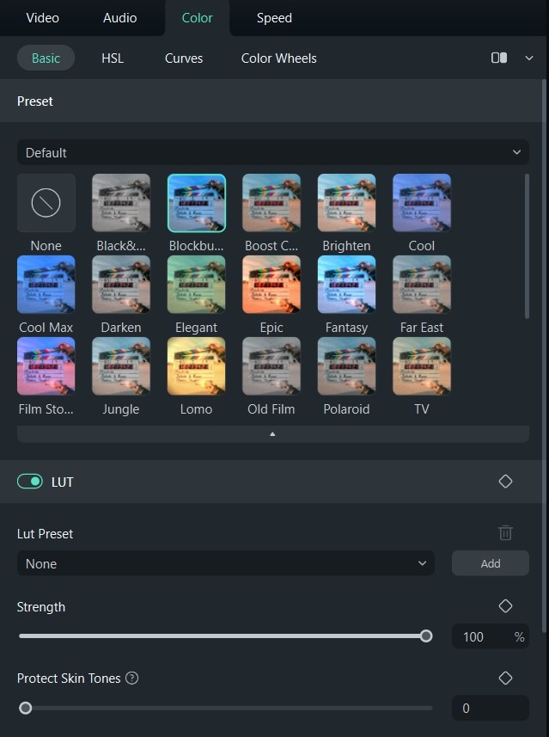The height and width of the screenshot is (737, 549).
Task: Open the Lut Preset None dropdown
Action: coord(225,563)
